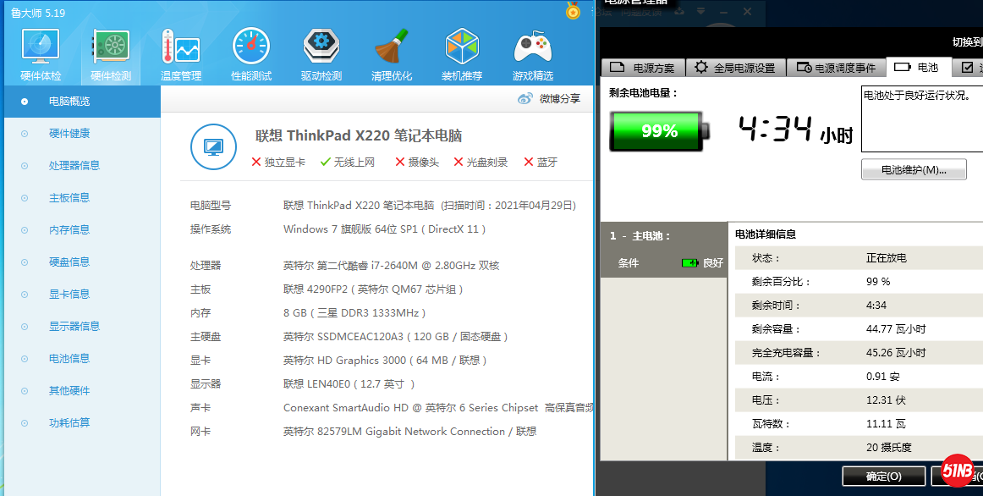Click 切换到 link in power manager
983x496 pixels.
click(967, 42)
